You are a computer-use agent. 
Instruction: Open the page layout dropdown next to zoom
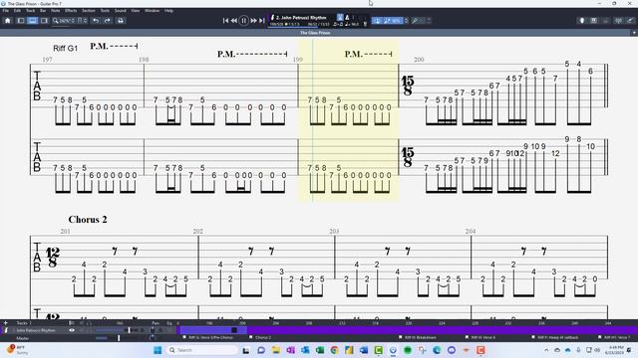coord(82,20)
